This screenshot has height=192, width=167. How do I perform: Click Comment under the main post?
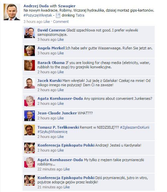[61, 22]
